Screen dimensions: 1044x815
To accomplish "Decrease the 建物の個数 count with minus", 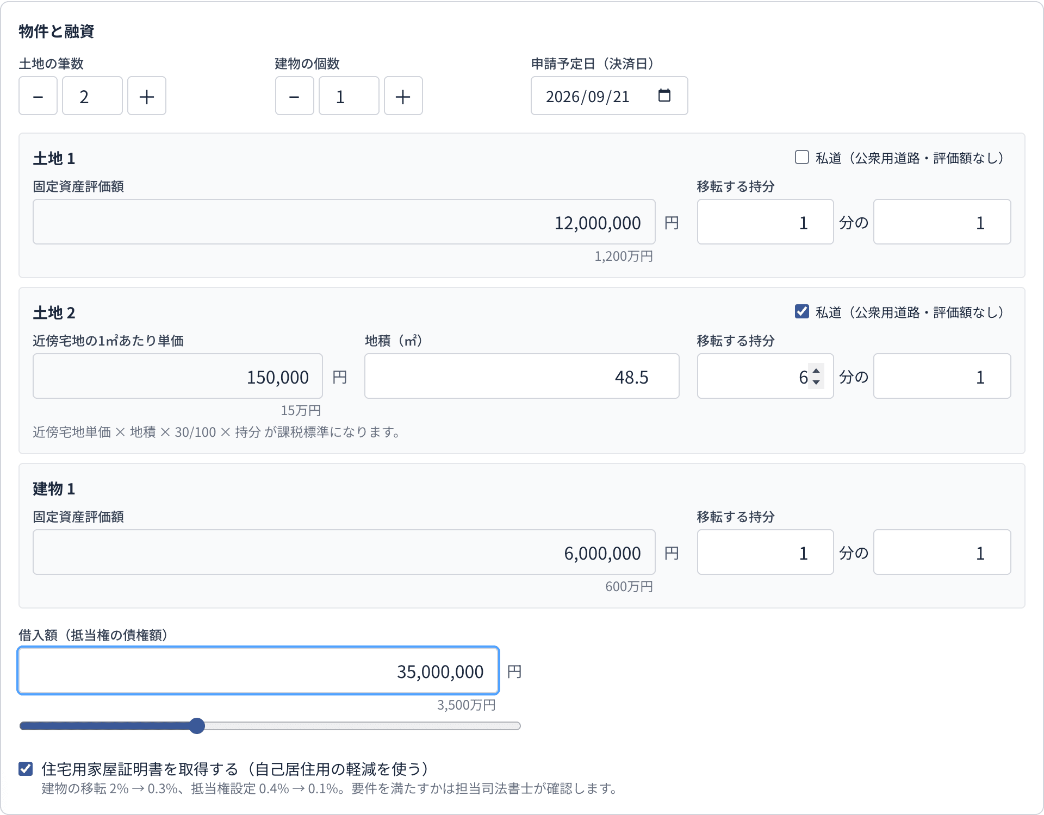I will (x=295, y=96).
